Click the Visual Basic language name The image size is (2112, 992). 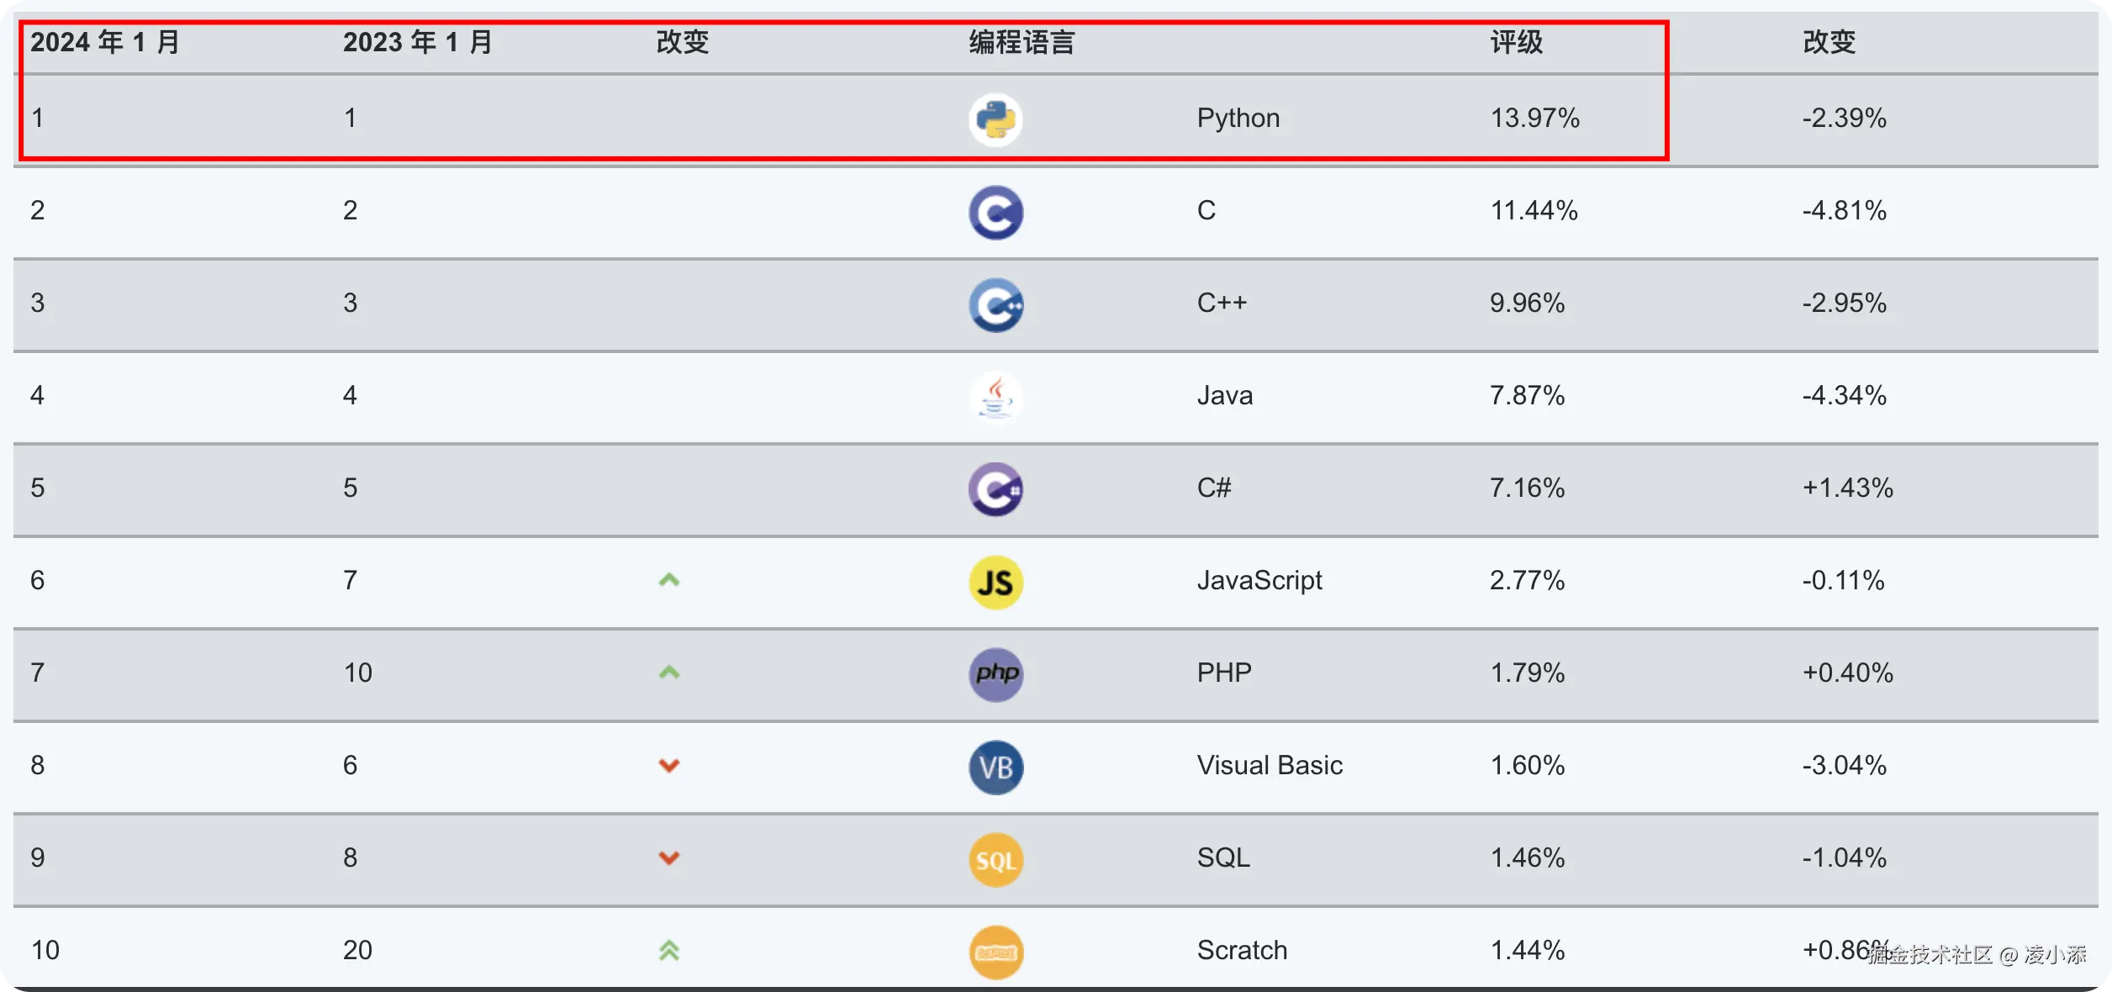coord(1269,765)
